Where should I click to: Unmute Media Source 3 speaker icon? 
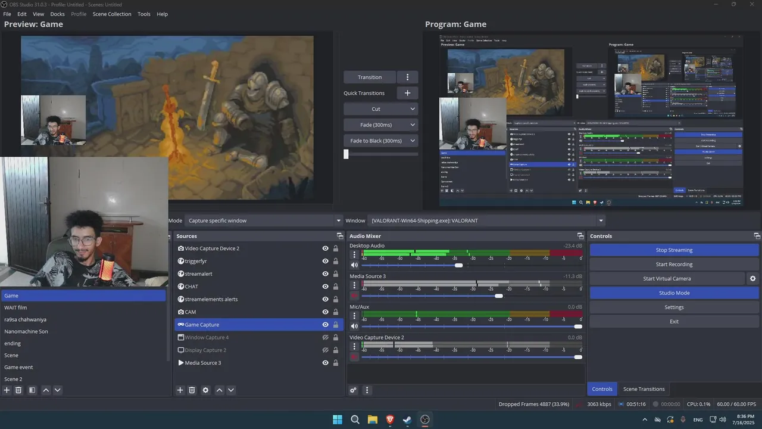pyautogui.click(x=355, y=296)
